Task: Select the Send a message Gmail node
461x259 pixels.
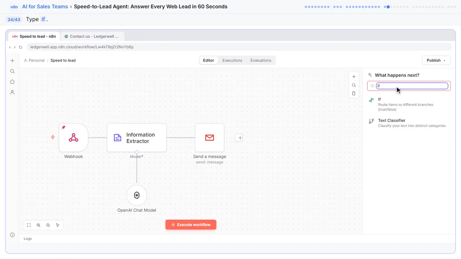Action: click(x=210, y=137)
